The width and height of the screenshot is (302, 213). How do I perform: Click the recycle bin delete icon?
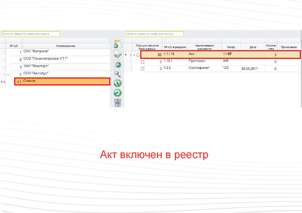[117, 102]
